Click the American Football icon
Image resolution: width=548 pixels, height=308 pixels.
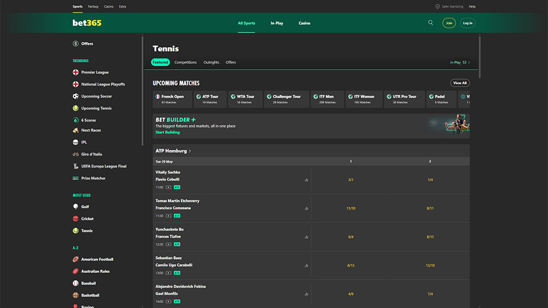pyautogui.click(x=76, y=259)
